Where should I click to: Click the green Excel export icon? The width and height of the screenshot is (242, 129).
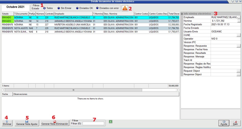pyautogui.click(x=111, y=122)
